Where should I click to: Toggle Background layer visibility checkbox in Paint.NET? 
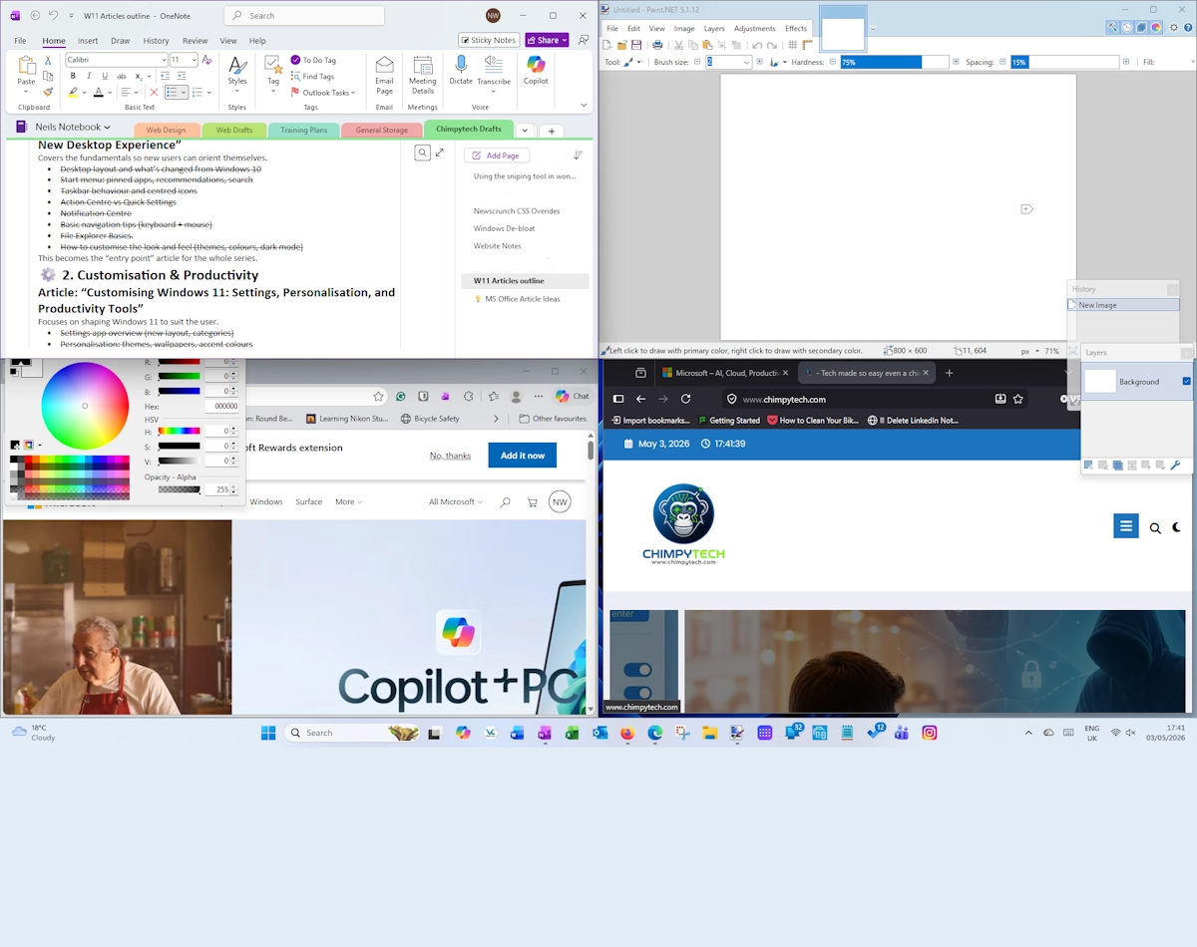[1186, 381]
